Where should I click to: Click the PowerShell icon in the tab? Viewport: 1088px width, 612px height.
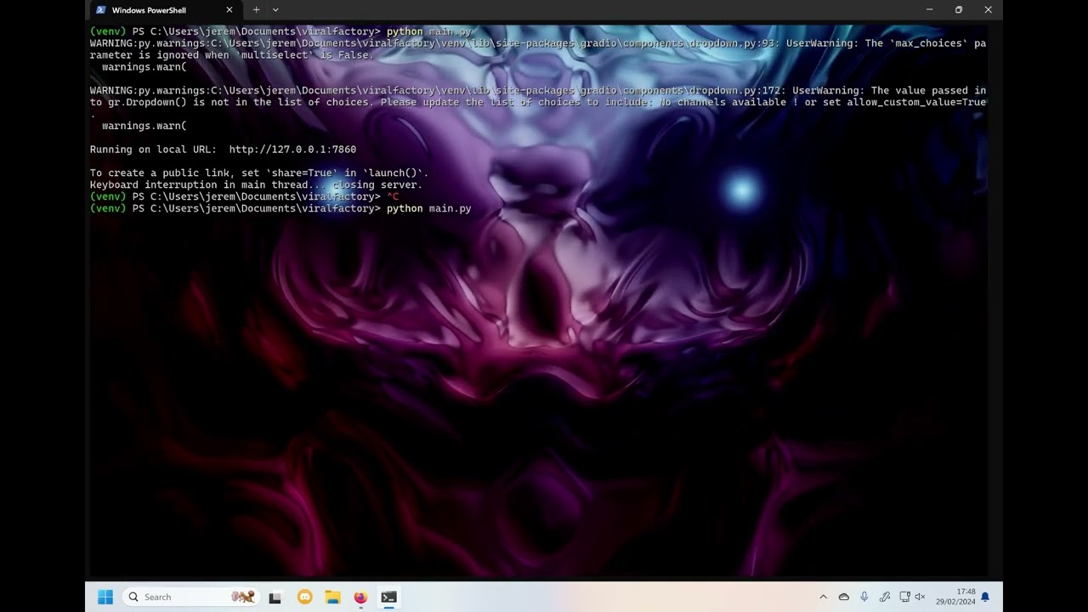click(101, 10)
